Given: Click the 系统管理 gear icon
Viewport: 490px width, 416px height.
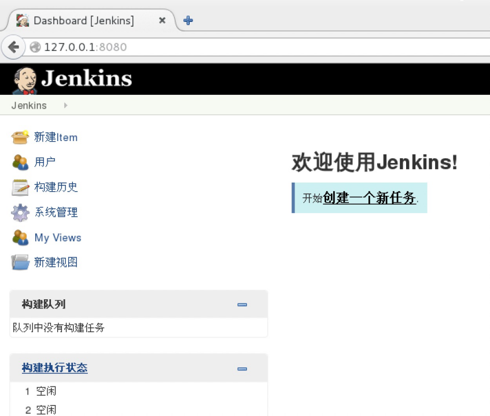Looking at the screenshot, I should [20, 213].
